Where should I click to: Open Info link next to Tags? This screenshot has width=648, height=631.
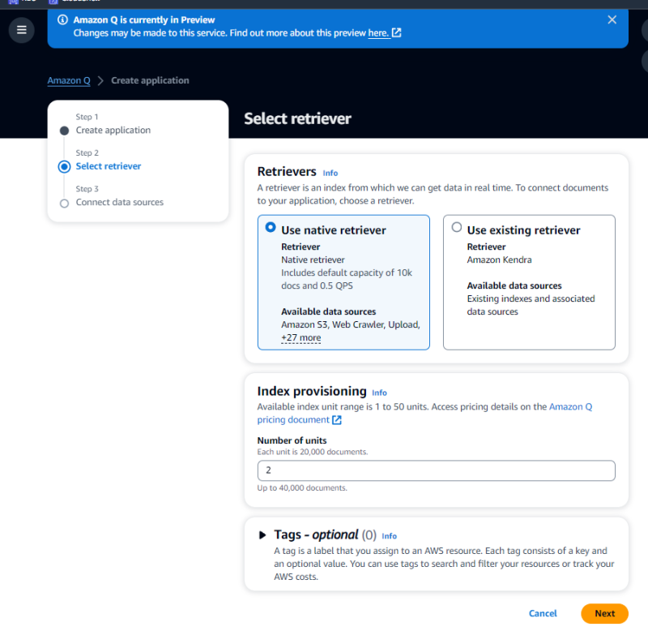pyautogui.click(x=390, y=536)
